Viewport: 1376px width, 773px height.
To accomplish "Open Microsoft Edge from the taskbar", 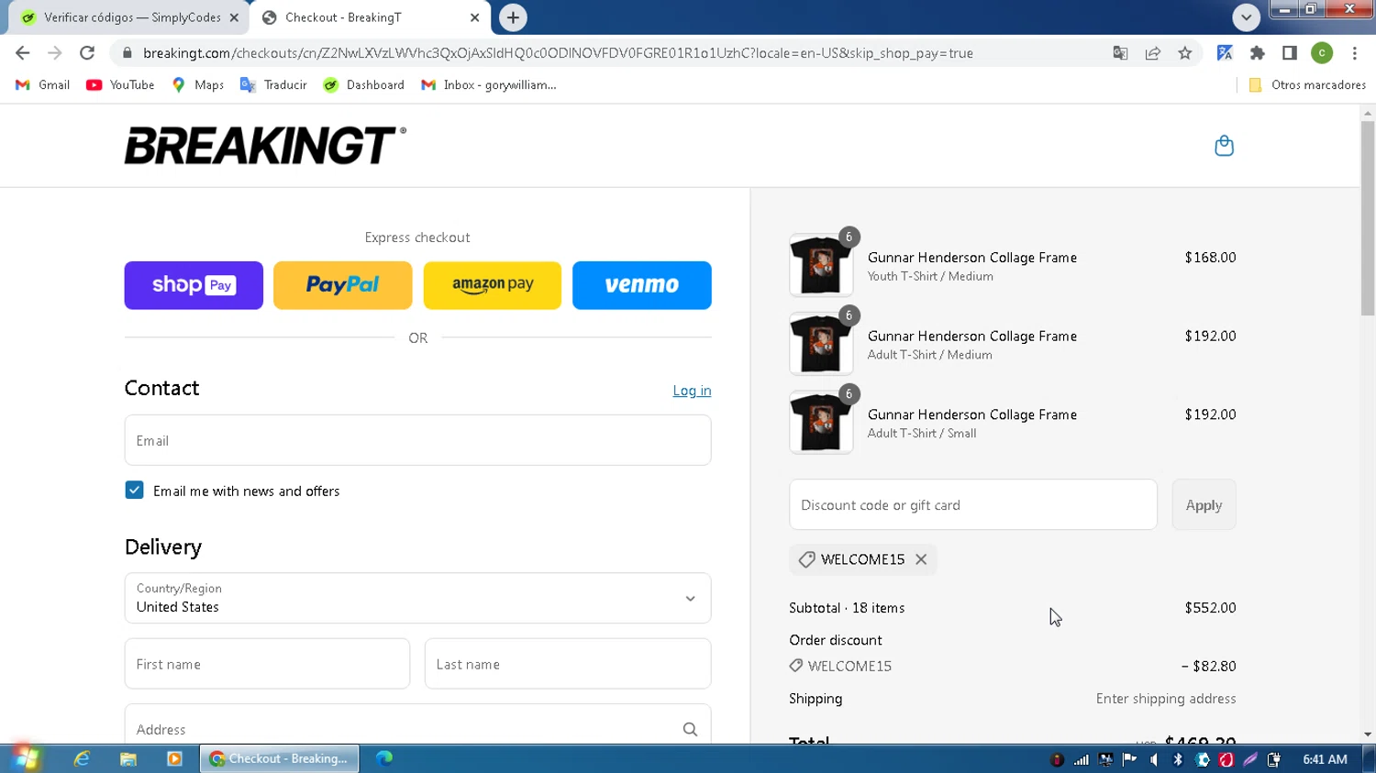I will 384,758.
